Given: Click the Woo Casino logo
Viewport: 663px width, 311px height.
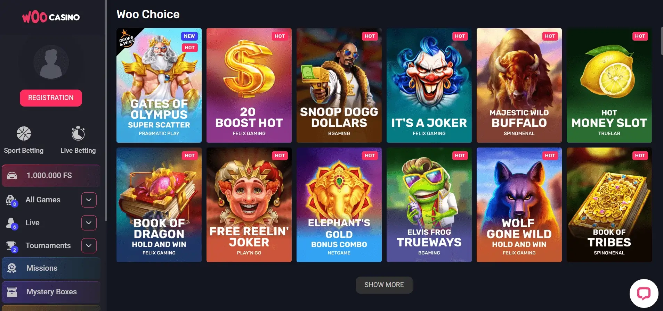Looking at the screenshot, I should (x=51, y=17).
